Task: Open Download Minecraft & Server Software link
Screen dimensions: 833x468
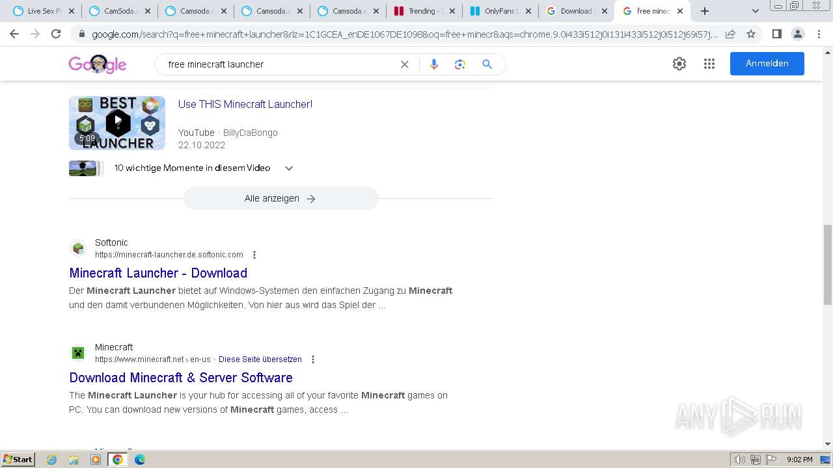Action: (181, 378)
